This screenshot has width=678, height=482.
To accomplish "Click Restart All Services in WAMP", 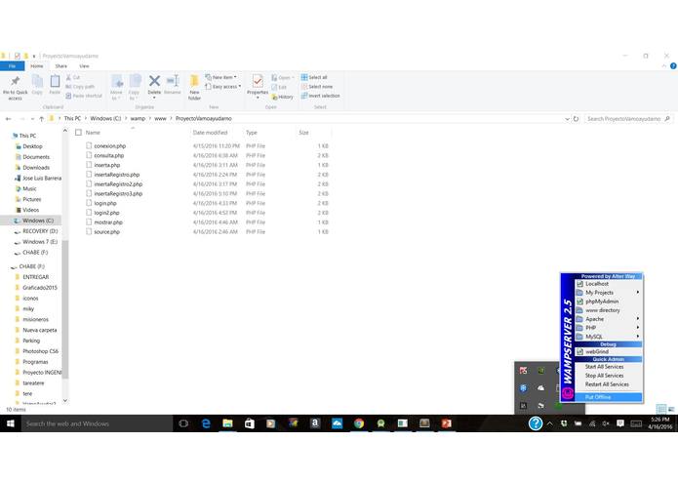I will tap(609, 384).
